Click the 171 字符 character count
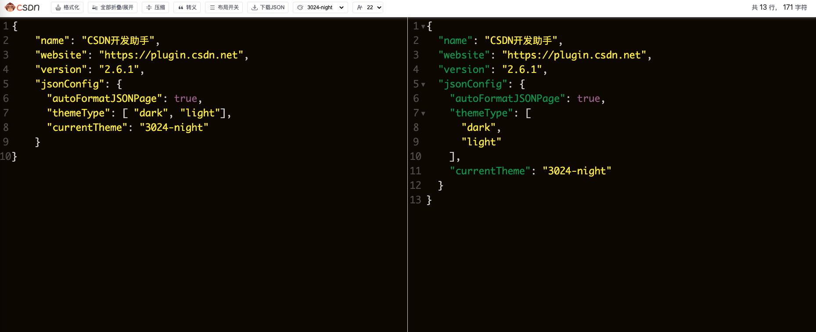This screenshot has height=332, width=816. coord(795,7)
